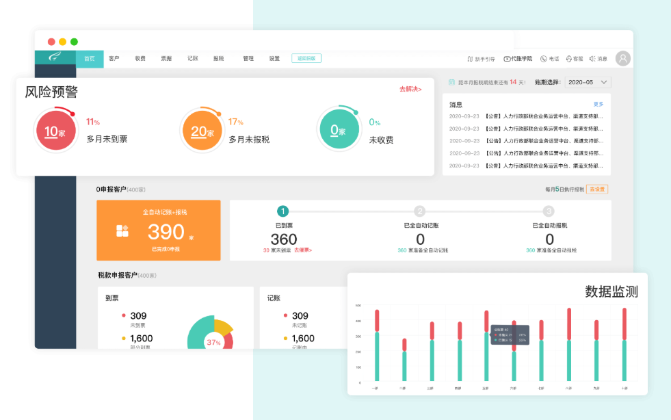Select the 首页 home tab
Screen dimensions: 671x420
90,59
